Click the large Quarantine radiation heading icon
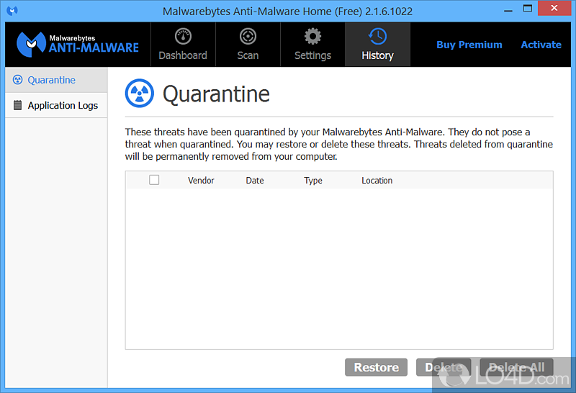 click(140, 94)
